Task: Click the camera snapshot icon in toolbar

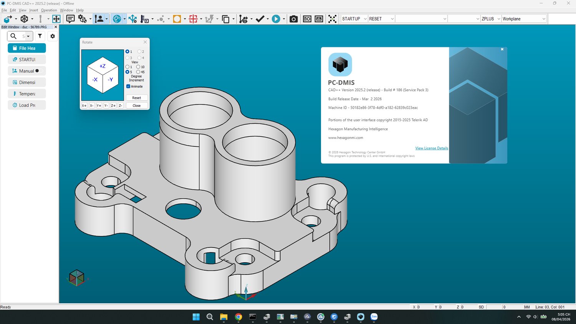Action: pos(293,19)
